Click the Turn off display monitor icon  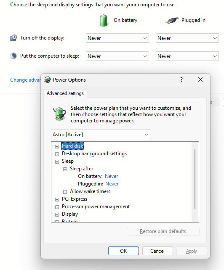click(x=13, y=38)
